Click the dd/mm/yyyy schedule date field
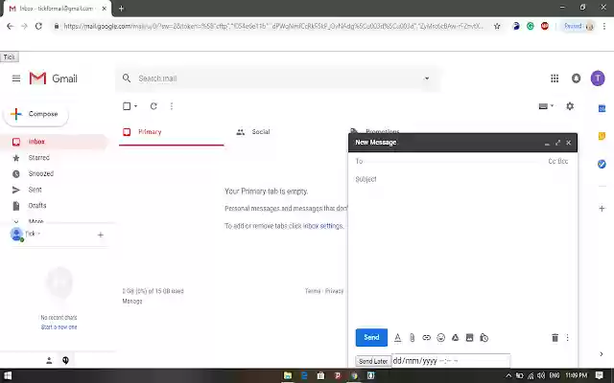 (451, 361)
